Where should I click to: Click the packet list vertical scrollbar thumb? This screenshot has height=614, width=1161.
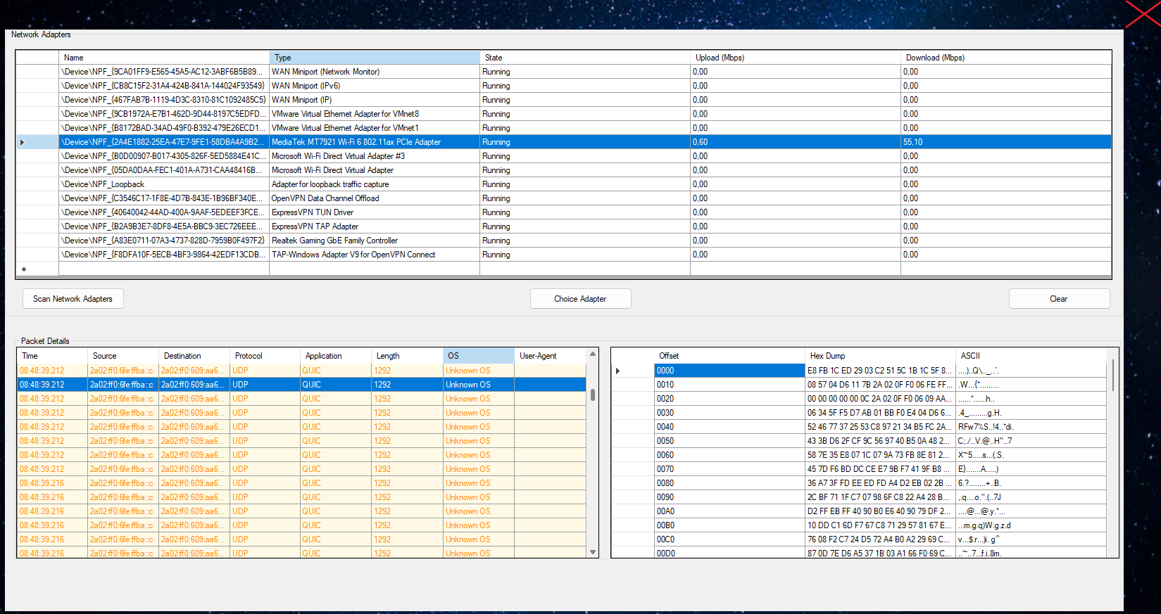pos(593,395)
